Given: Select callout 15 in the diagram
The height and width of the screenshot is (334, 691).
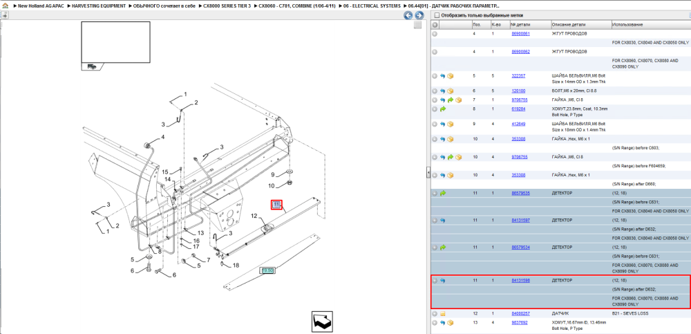Looking at the screenshot, I should (165, 171).
